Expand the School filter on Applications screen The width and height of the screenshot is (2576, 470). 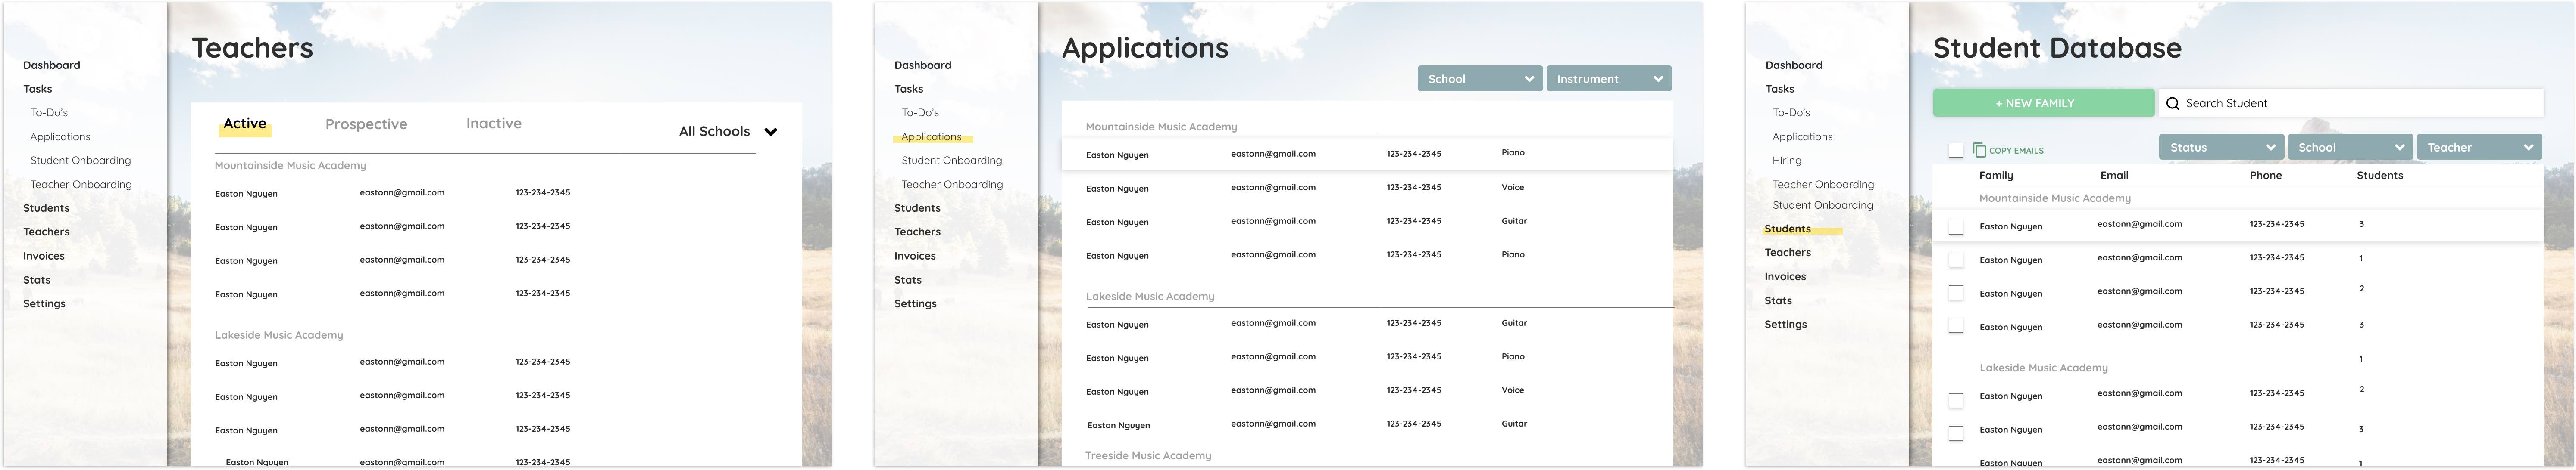point(1479,79)
